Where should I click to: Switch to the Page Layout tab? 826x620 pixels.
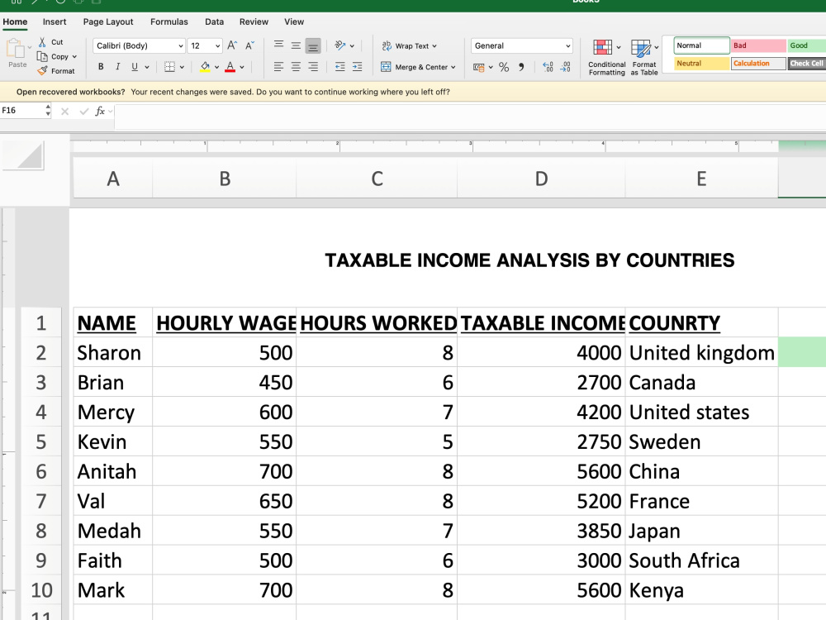pyautogui.click(x=108, y=21)
